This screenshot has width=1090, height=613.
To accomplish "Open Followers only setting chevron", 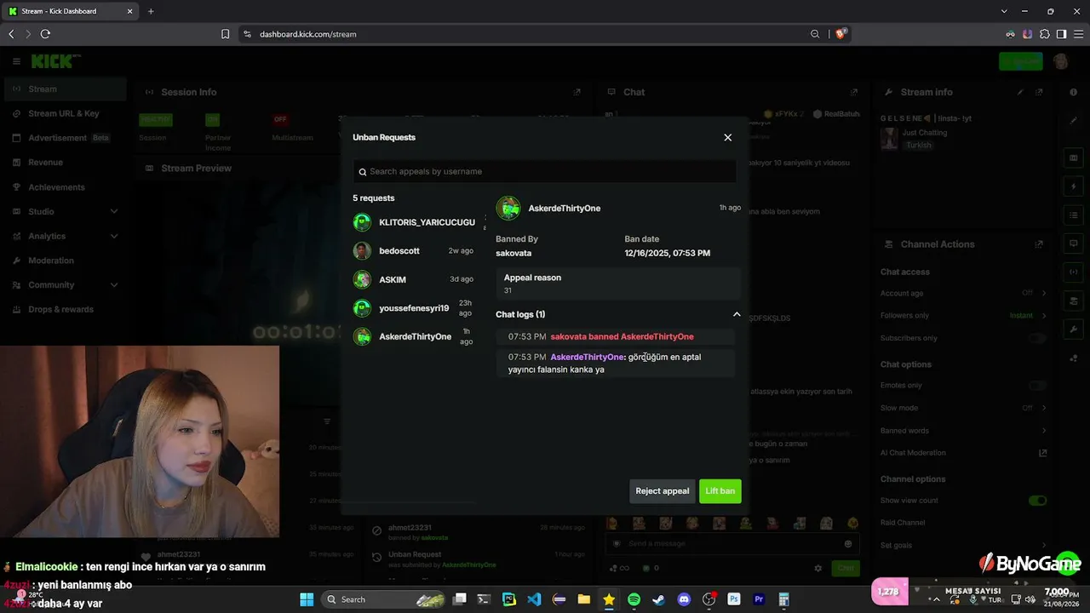I will [1044, 316].
